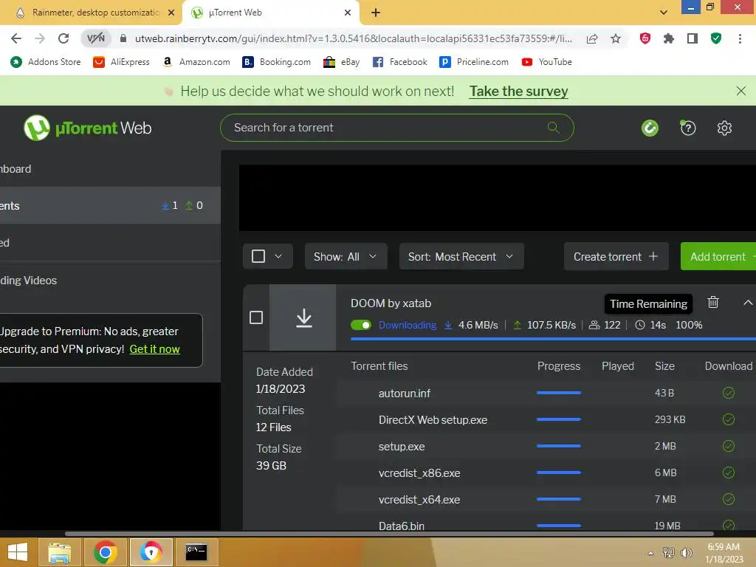
Task: Open the Torrents sidebar item
Action: tap(111, 205)
